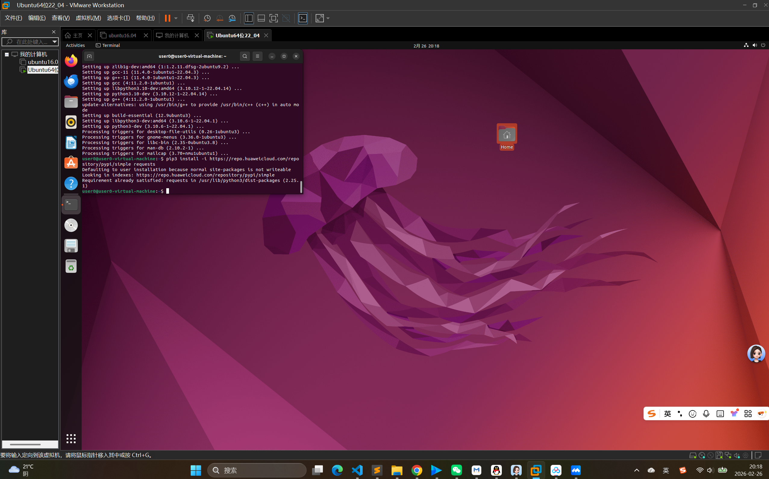This screenshot has width=769, height=479.
Task: Open Firefox from the Ubuntu dock
Action: tap(71, 60)
